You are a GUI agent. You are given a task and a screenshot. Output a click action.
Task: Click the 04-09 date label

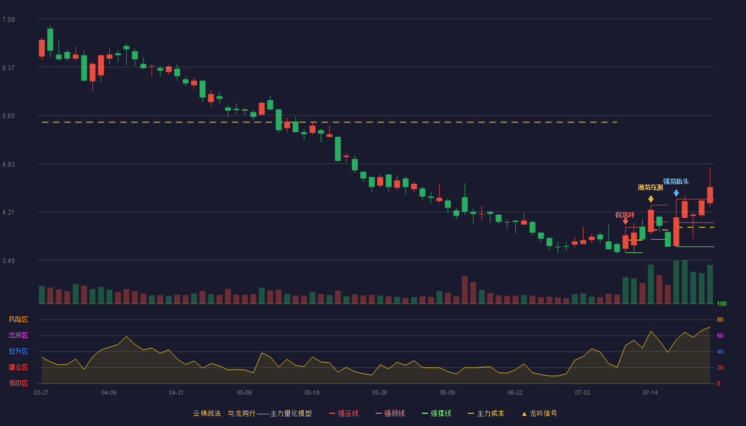pyautogui.click(x=109, y=392)
